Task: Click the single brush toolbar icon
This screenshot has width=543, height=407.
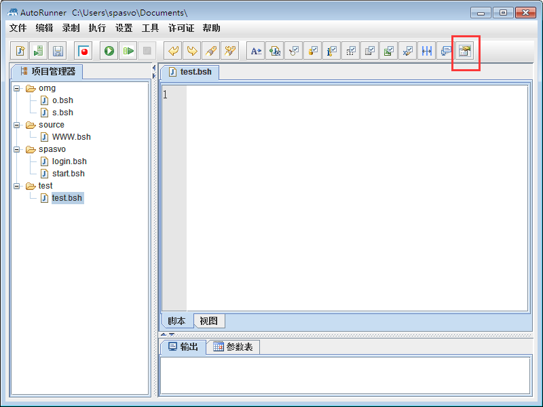Action: [211, 52]
